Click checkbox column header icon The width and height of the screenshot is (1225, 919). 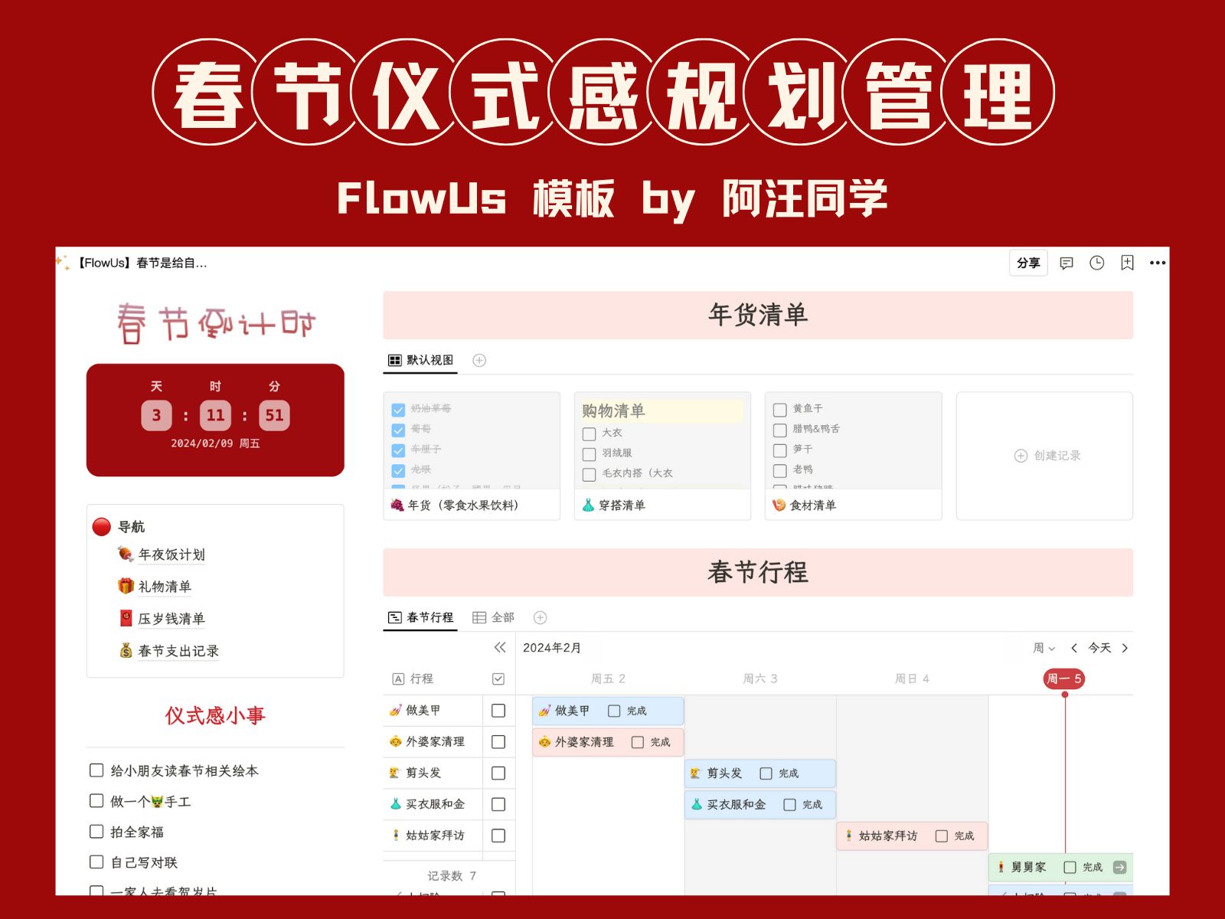[x=498, y=679]
